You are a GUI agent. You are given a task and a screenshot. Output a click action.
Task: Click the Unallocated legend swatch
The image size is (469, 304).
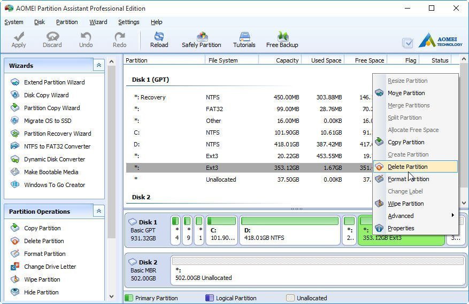[x=290, y=298]
